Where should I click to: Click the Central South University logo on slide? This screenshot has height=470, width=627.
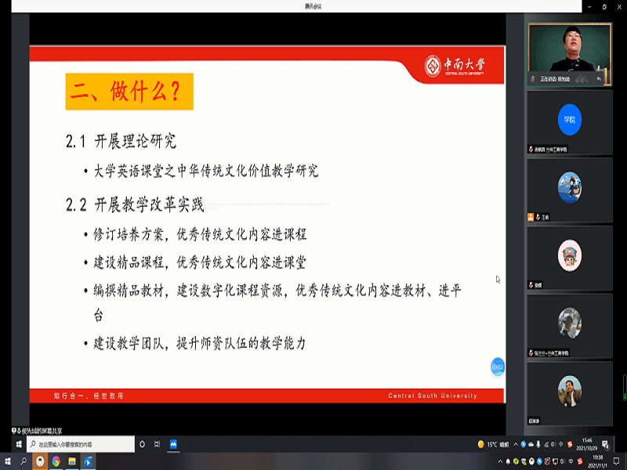coord(455,66)
